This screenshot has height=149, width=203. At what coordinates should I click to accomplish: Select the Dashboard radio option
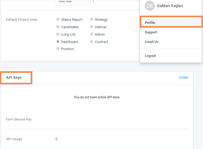[58, 41]
